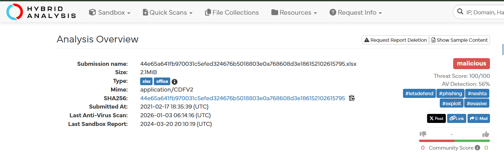The width and height of the screenshot is (504, 159).
Task: Click Request Report Deletion button
Action: (395, 40)
